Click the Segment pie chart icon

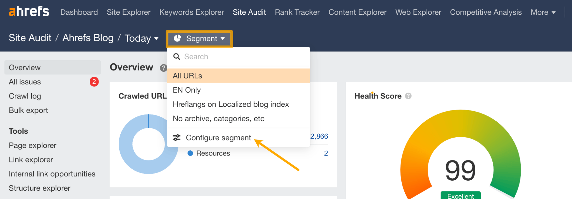177,38
